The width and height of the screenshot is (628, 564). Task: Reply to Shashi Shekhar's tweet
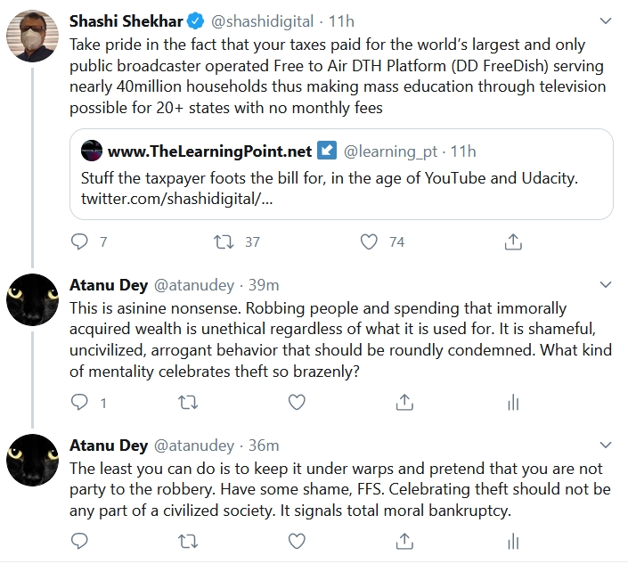coord(79,241)
